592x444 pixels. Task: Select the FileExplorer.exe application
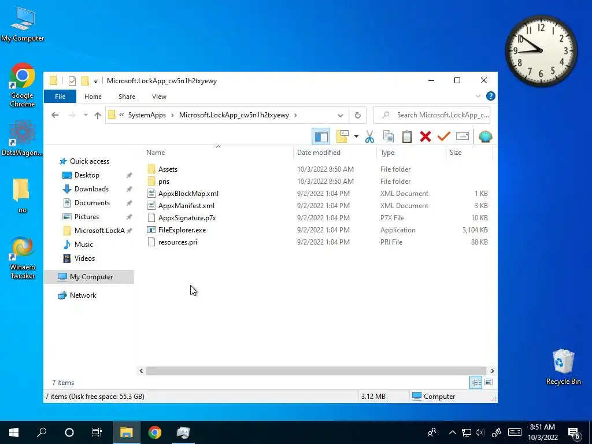182,230
